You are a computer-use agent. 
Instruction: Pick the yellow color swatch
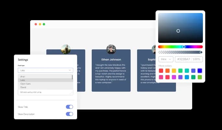[x=174, y=71]
